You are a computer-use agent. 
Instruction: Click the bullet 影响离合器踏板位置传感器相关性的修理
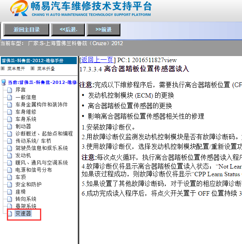[146, 116]
